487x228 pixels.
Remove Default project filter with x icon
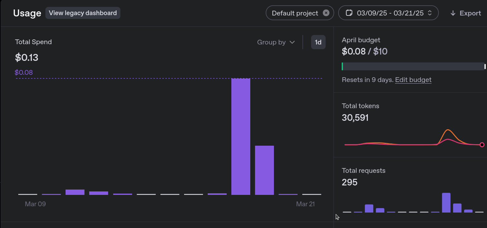point(326,13)
